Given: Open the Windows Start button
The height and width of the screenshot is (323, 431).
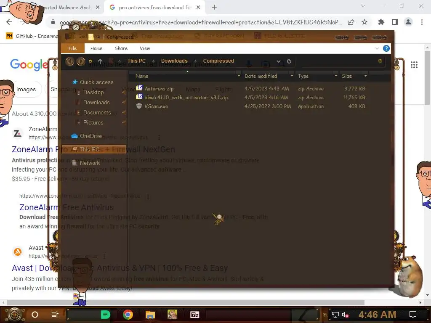Looking at the screenshot, I should pyautogui.click(x=15, y=315).
